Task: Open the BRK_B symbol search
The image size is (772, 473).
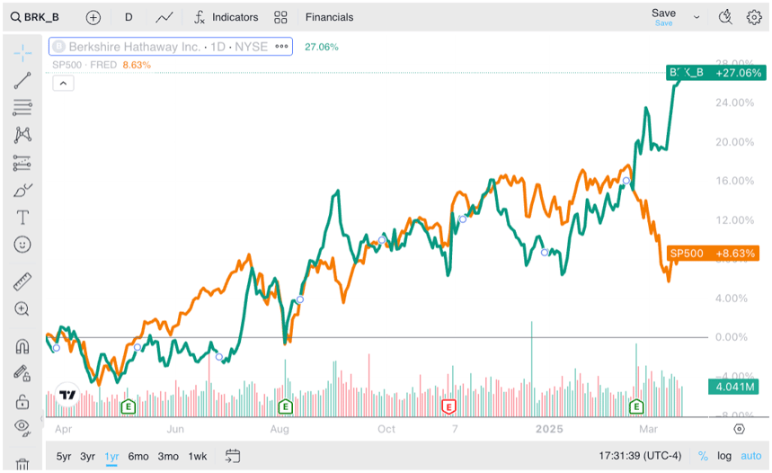Action: coord(35,17)
